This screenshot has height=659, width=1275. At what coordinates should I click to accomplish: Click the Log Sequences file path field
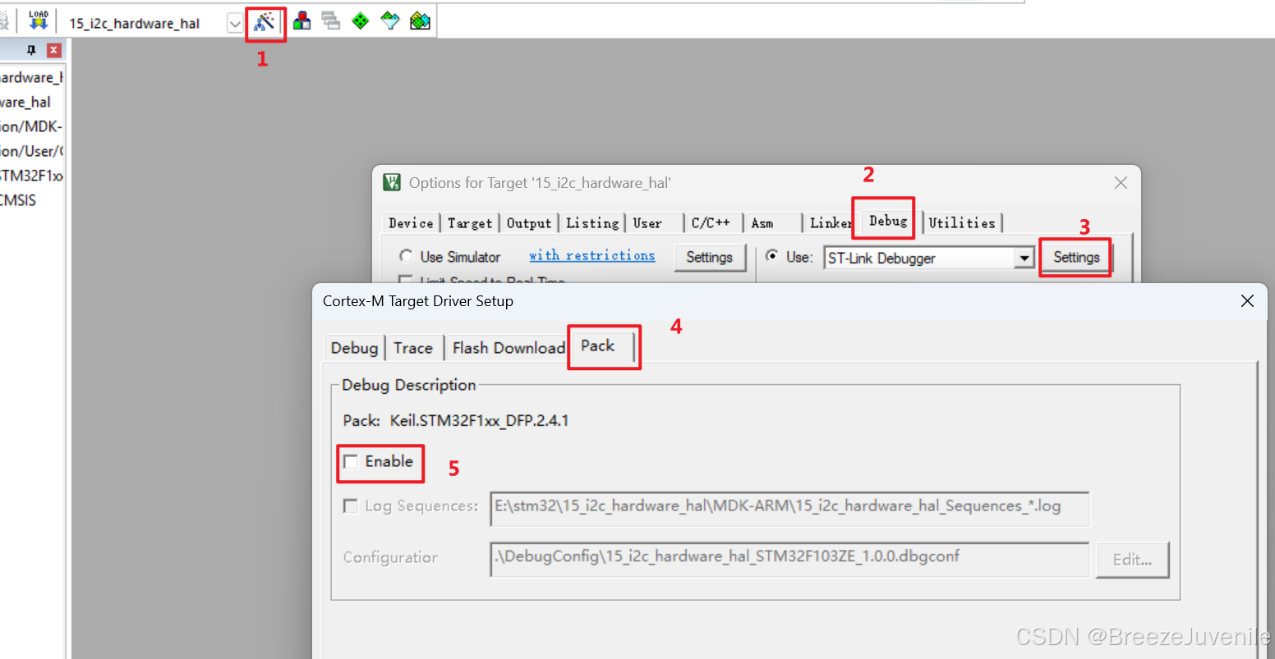click(x=790, y=508)
